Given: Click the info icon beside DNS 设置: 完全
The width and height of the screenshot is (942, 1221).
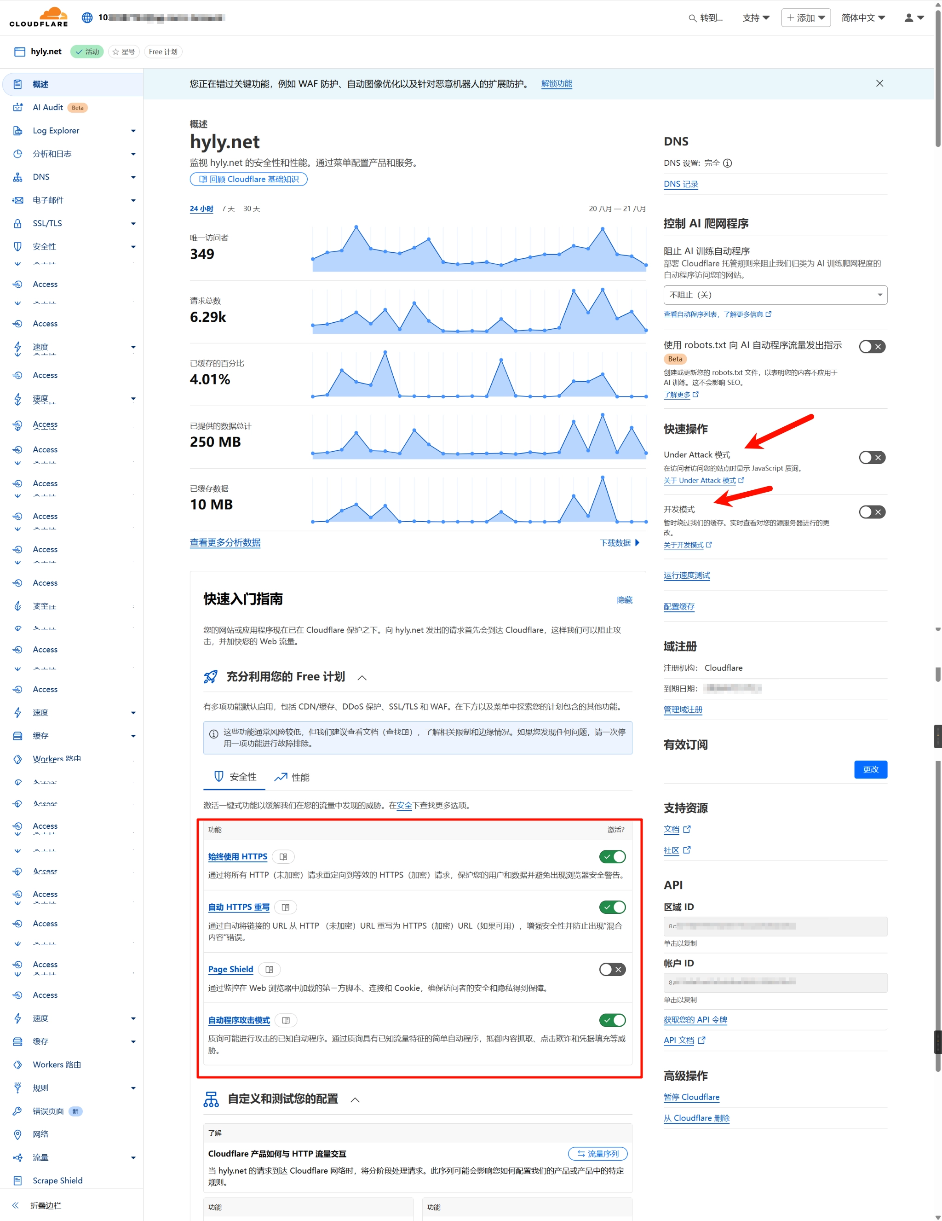Looking at the screenshot, I should [728, 163].
